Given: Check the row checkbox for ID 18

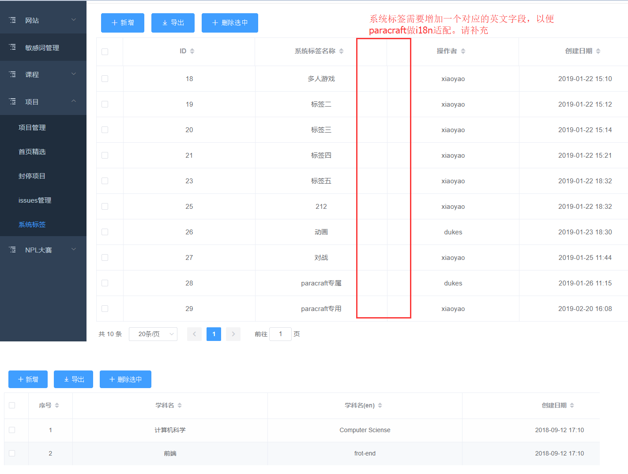Looking at the screenshot, I should (x=105, y=78).
